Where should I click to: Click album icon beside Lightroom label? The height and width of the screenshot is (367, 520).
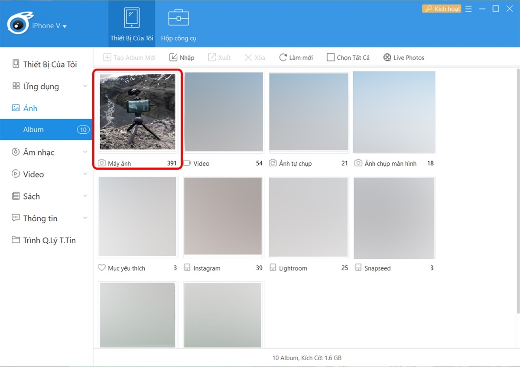point(273,268)
